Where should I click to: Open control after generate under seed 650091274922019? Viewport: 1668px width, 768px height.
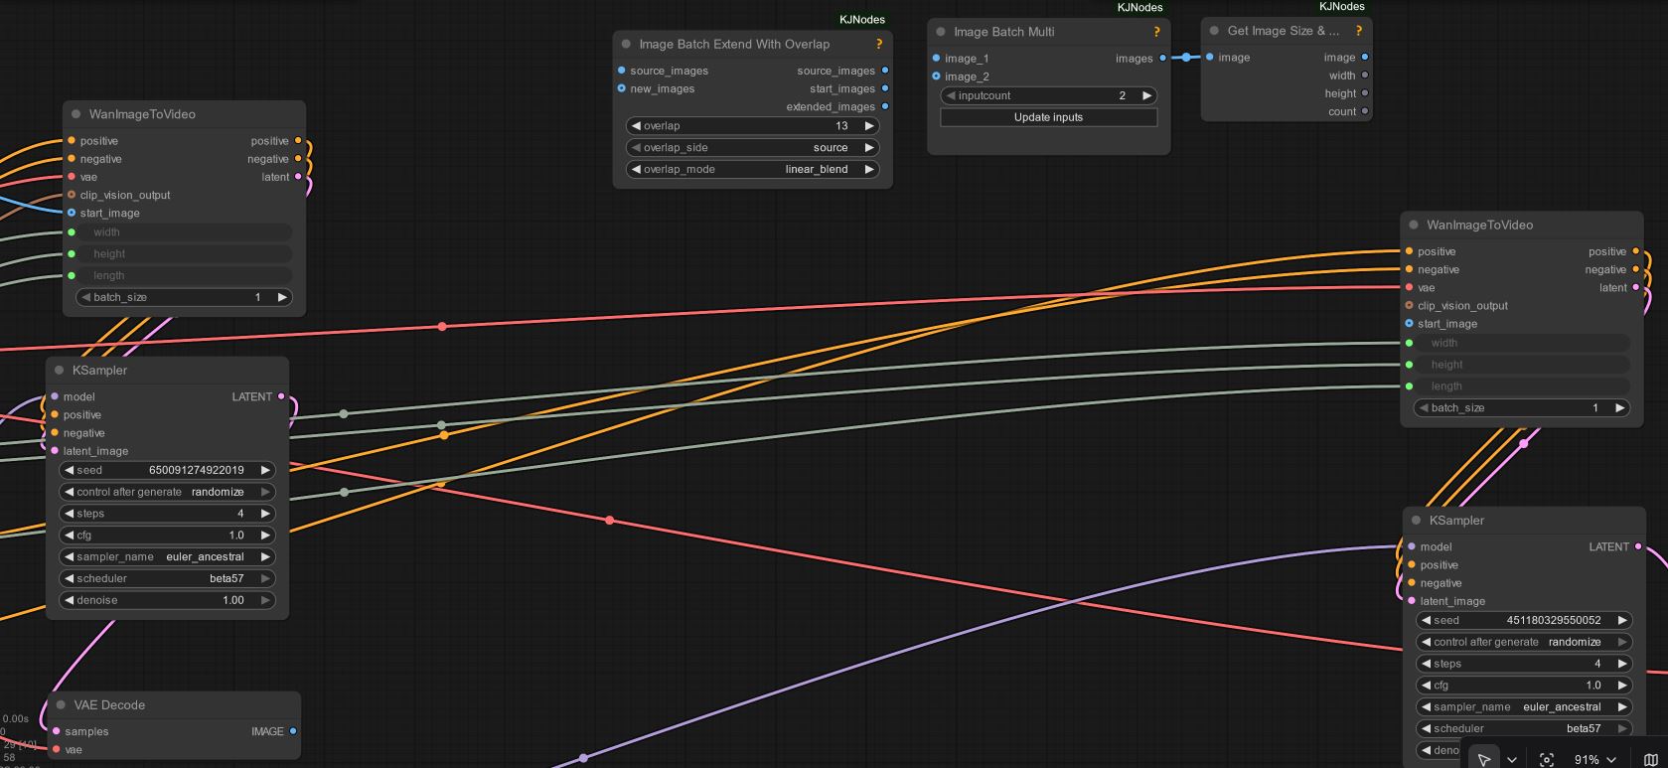pos(167,492)
